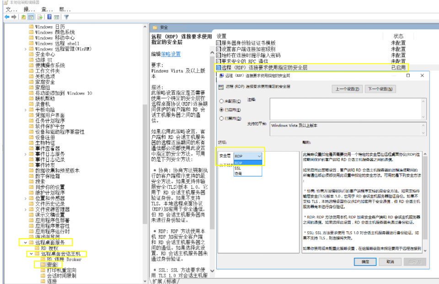
Task: Select the 会话时间限制 tree item
Action: (x=61, y=276)
